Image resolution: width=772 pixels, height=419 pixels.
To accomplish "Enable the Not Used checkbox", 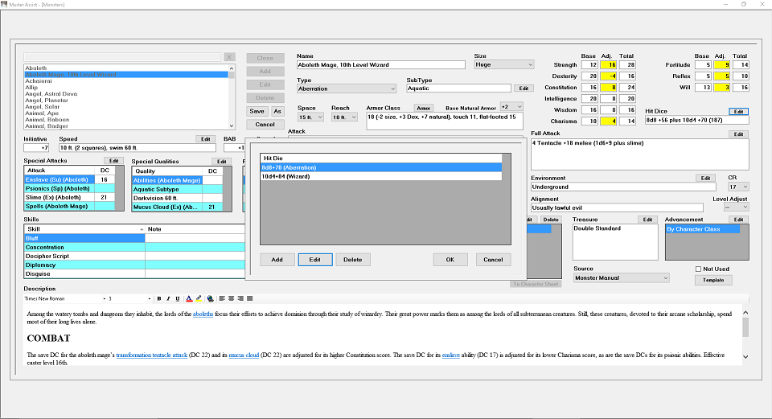I will (698, 269).
